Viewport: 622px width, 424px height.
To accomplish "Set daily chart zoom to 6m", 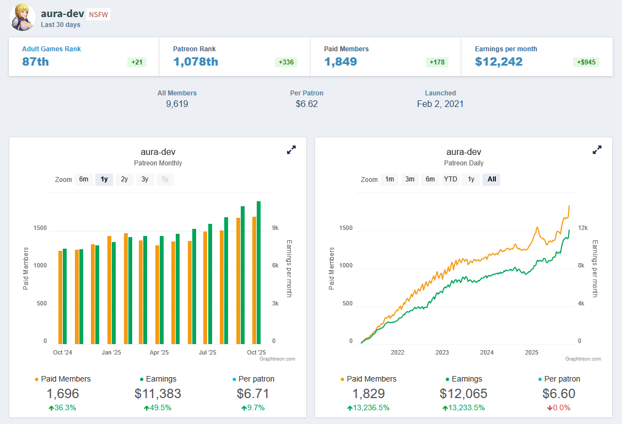I will tap(430, 179).
